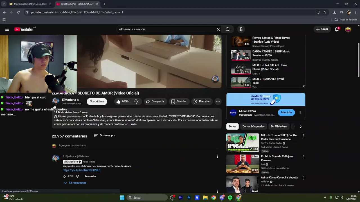The image size is (360, 202).
Task: Save video with the Guardar button
Action: (179, 101)
